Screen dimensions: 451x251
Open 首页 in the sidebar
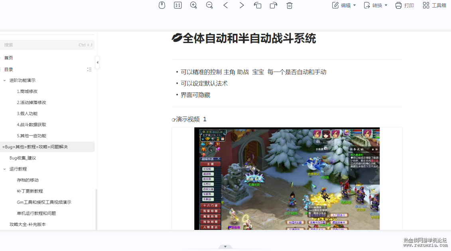tap(8, 58)
